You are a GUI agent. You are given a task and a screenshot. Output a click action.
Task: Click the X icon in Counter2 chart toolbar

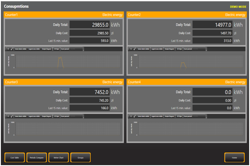coord(131,49)
